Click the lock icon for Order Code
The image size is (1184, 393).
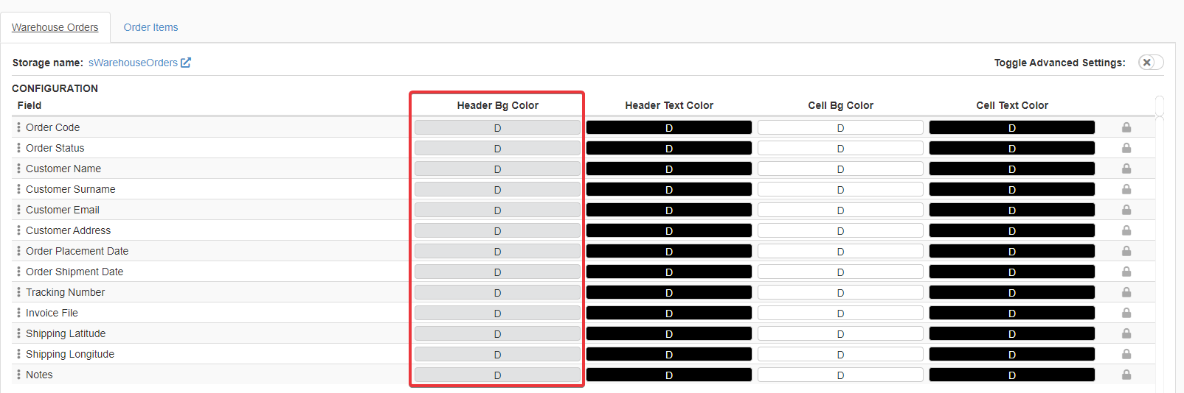tap(1126, 127)
